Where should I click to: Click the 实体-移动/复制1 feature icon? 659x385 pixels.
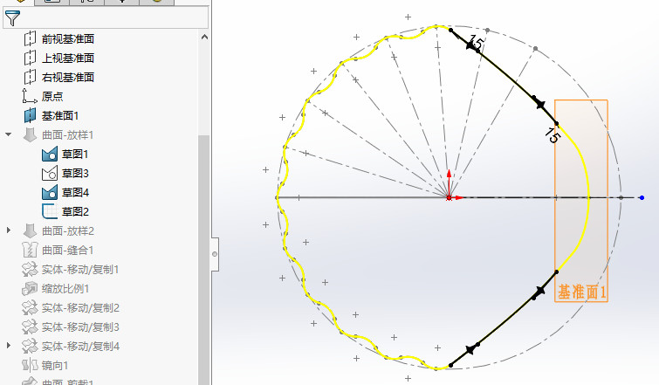point(30,270)
